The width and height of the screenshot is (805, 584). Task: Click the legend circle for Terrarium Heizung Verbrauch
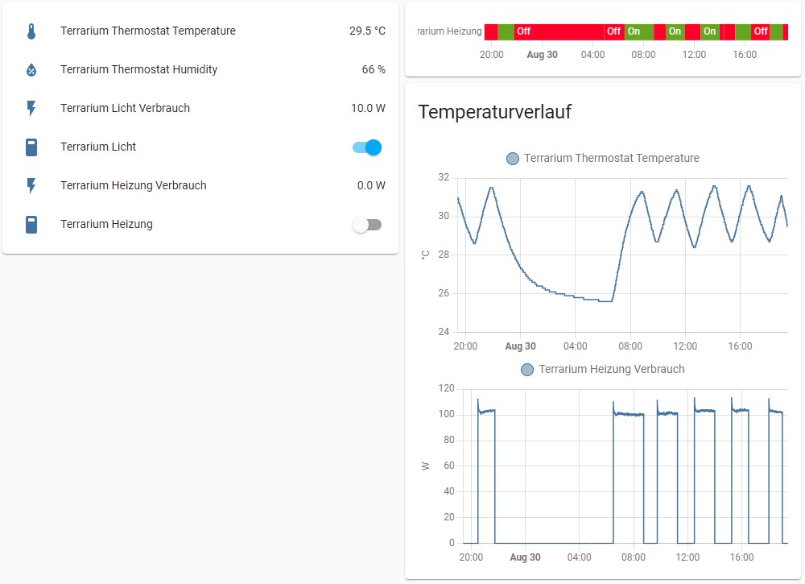coord(527,370)
